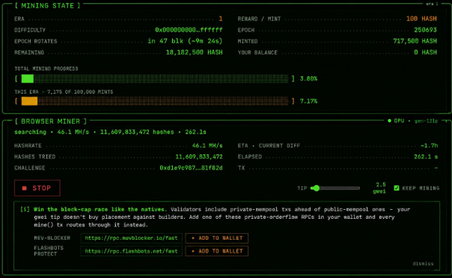Image resolution: width=452 pixels, height=278 pixels.
Task: Click the BROWSER MINER panel header
Action: [x=50, y=121]
